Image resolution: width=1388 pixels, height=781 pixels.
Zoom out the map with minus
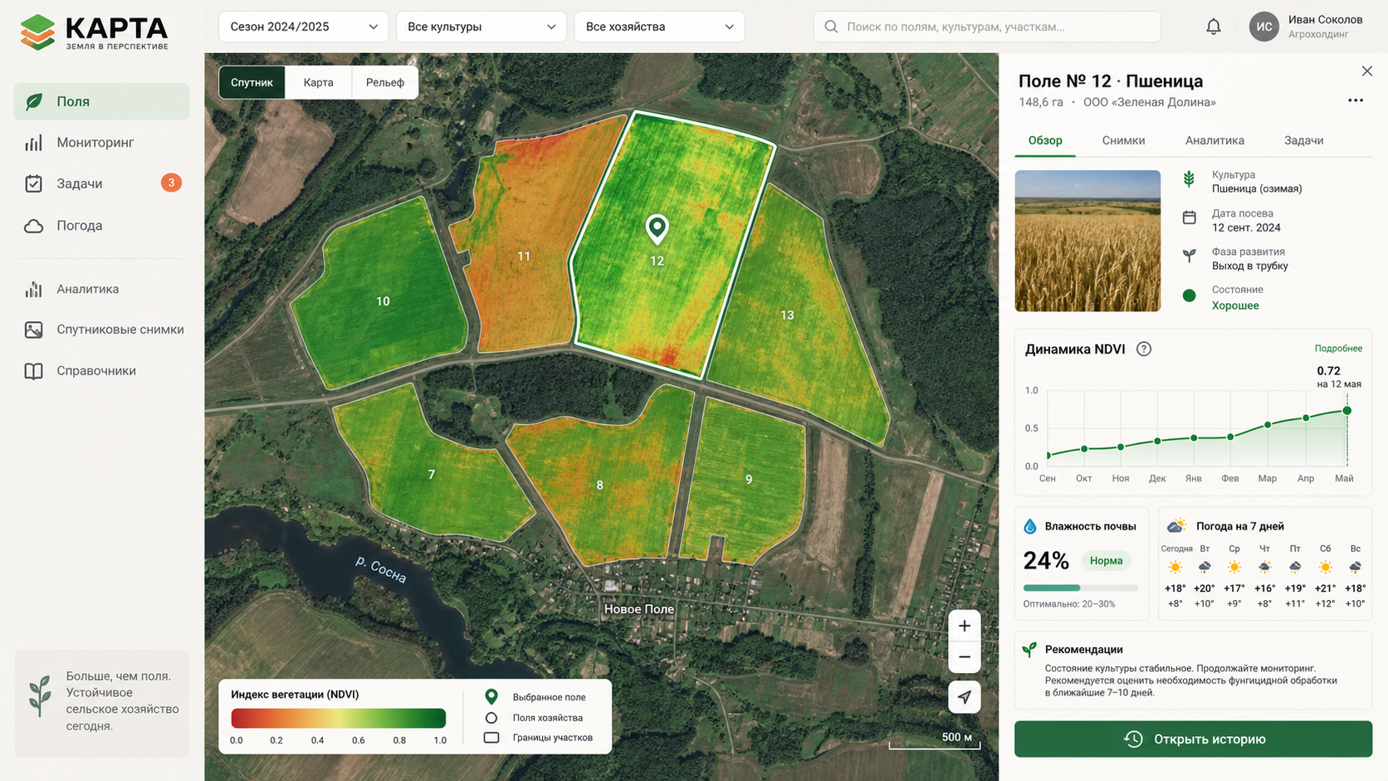[964, 657]
